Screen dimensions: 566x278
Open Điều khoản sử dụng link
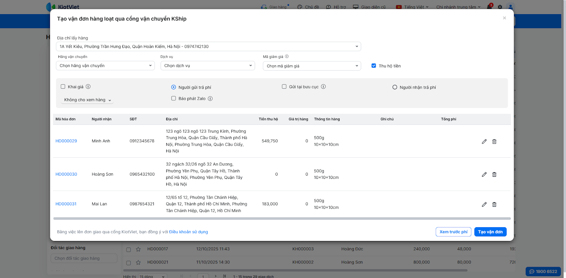[188, 232]
